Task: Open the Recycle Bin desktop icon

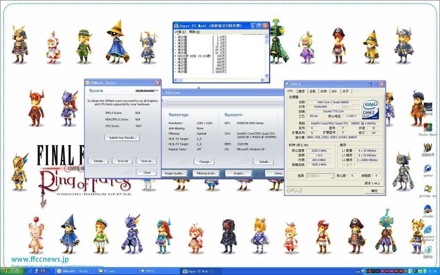Action: click(x=428, y=251)
